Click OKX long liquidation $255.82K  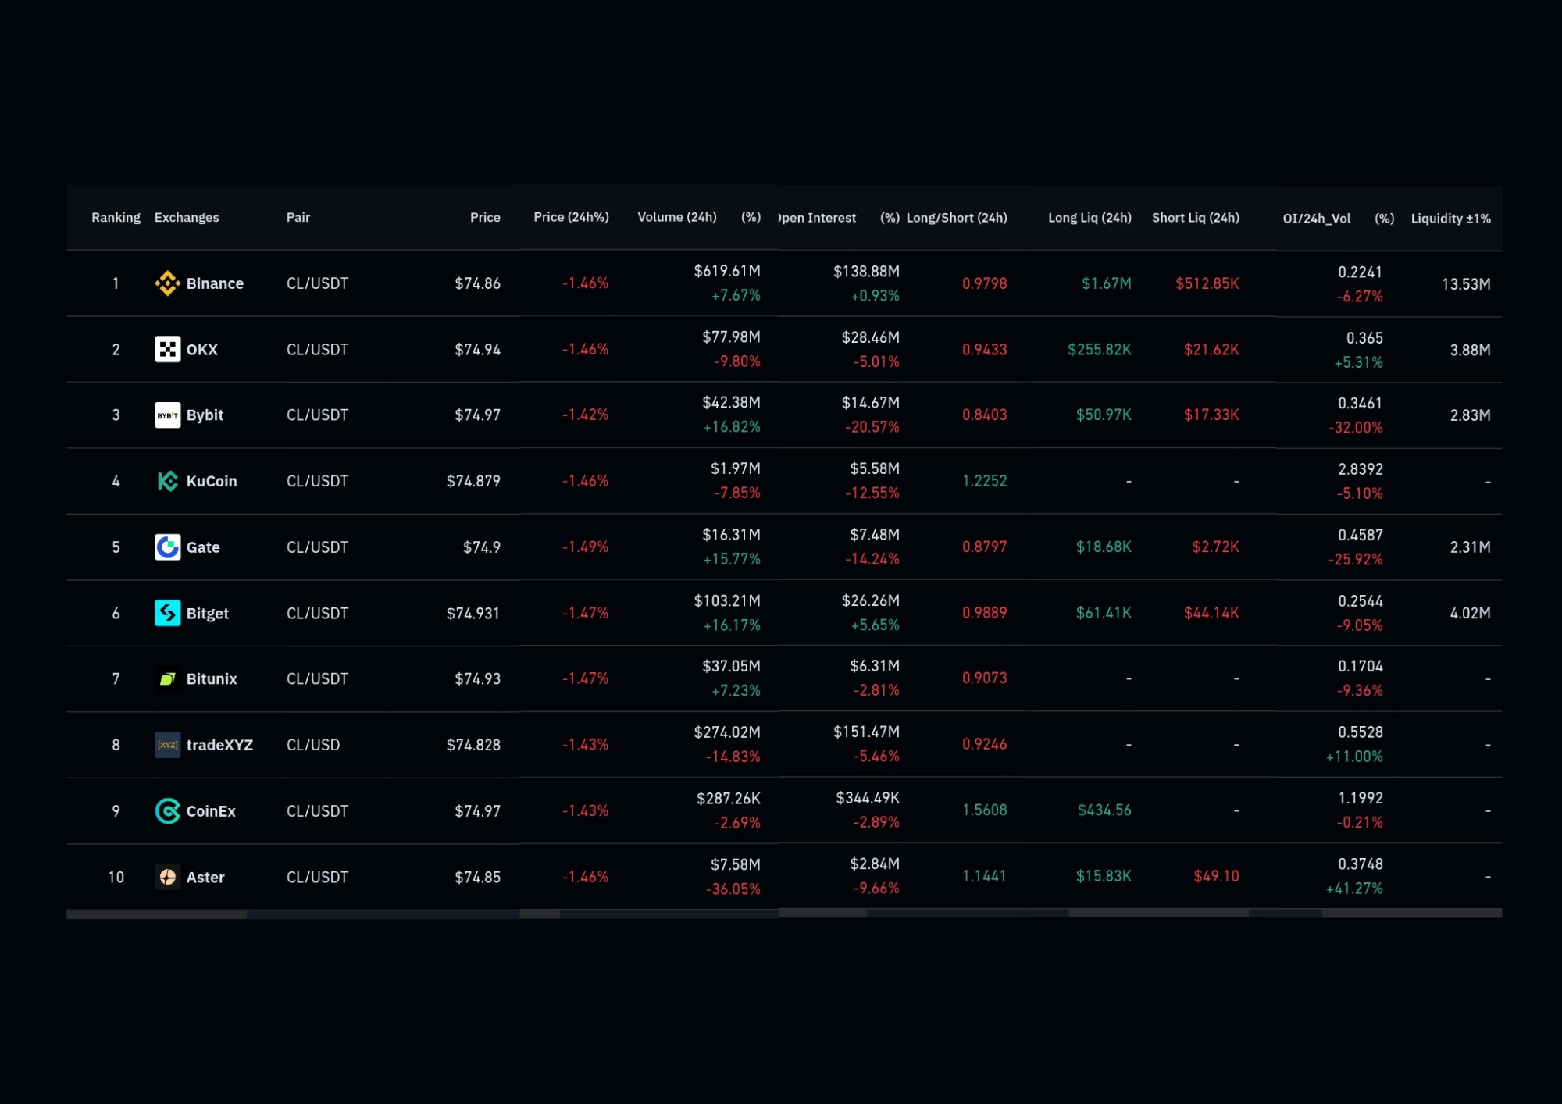(1099, 350)
